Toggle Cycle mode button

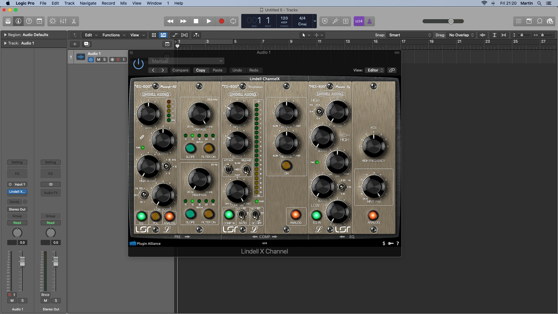pos(233,21)
